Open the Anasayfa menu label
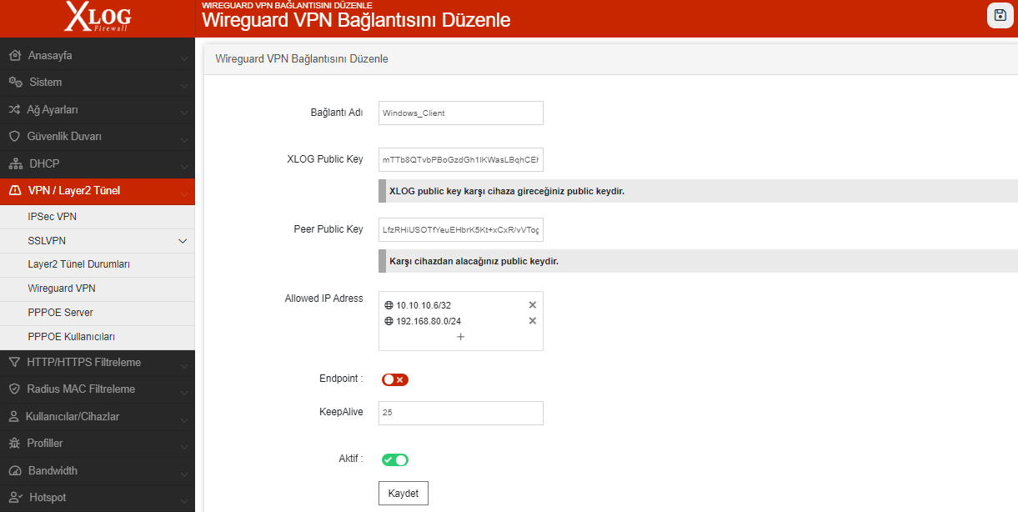1018x512 pixels. [50, 56]
